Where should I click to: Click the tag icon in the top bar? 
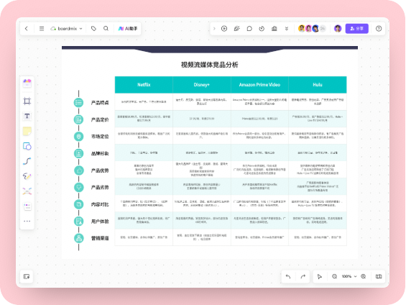(x=93, y=29)
